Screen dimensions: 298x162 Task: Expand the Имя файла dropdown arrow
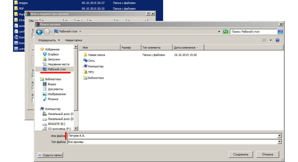279,136
